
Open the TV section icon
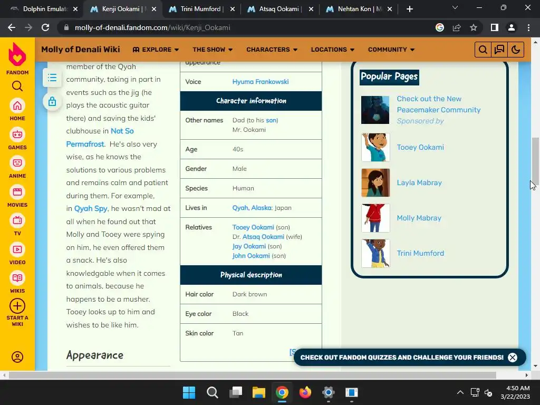pos(17,220)
